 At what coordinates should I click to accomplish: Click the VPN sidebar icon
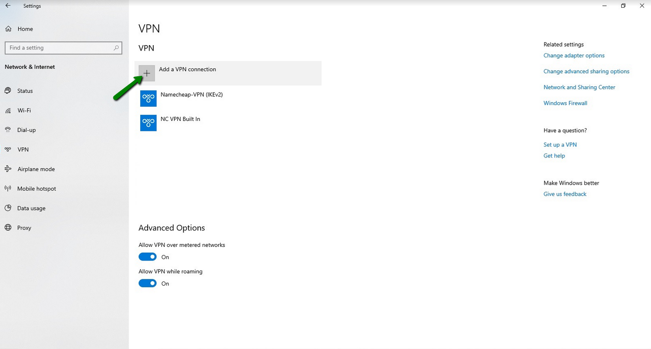8,149
